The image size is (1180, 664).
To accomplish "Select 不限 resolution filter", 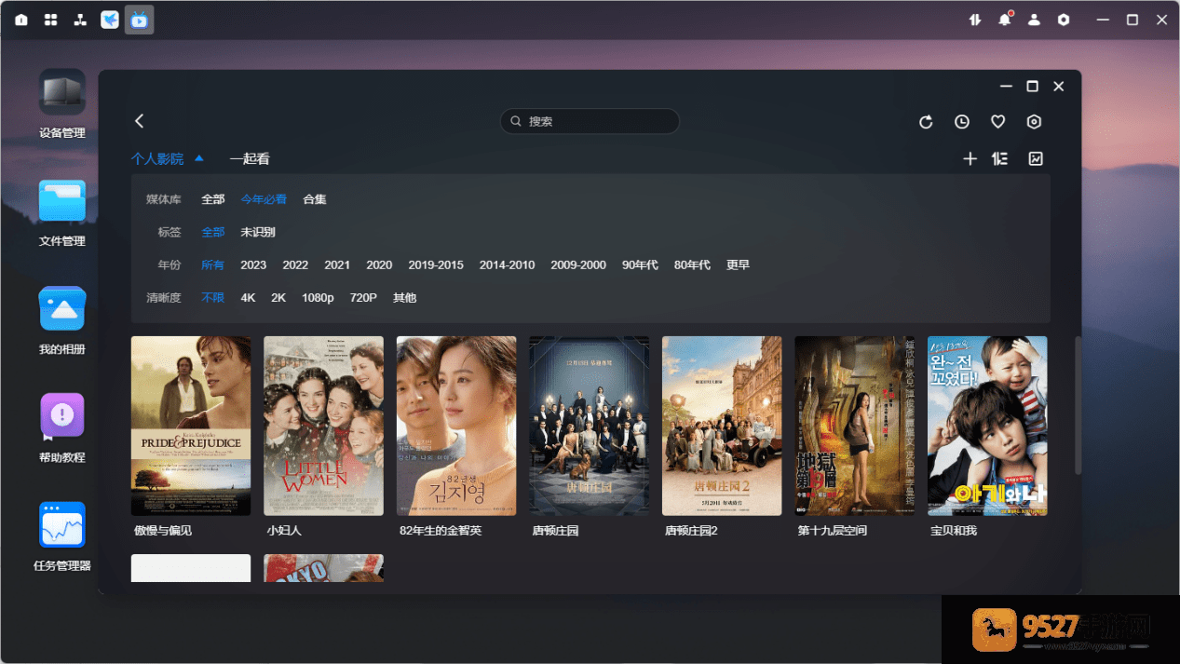I will (213, 298).
